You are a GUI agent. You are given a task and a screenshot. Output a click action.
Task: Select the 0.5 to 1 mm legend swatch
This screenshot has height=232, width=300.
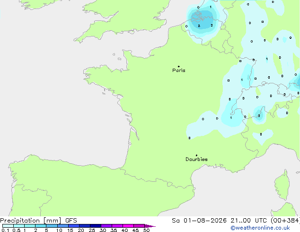click(x=19, y=226)
